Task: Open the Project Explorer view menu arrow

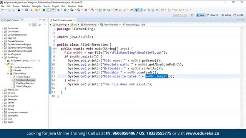Action: [45, 25]
